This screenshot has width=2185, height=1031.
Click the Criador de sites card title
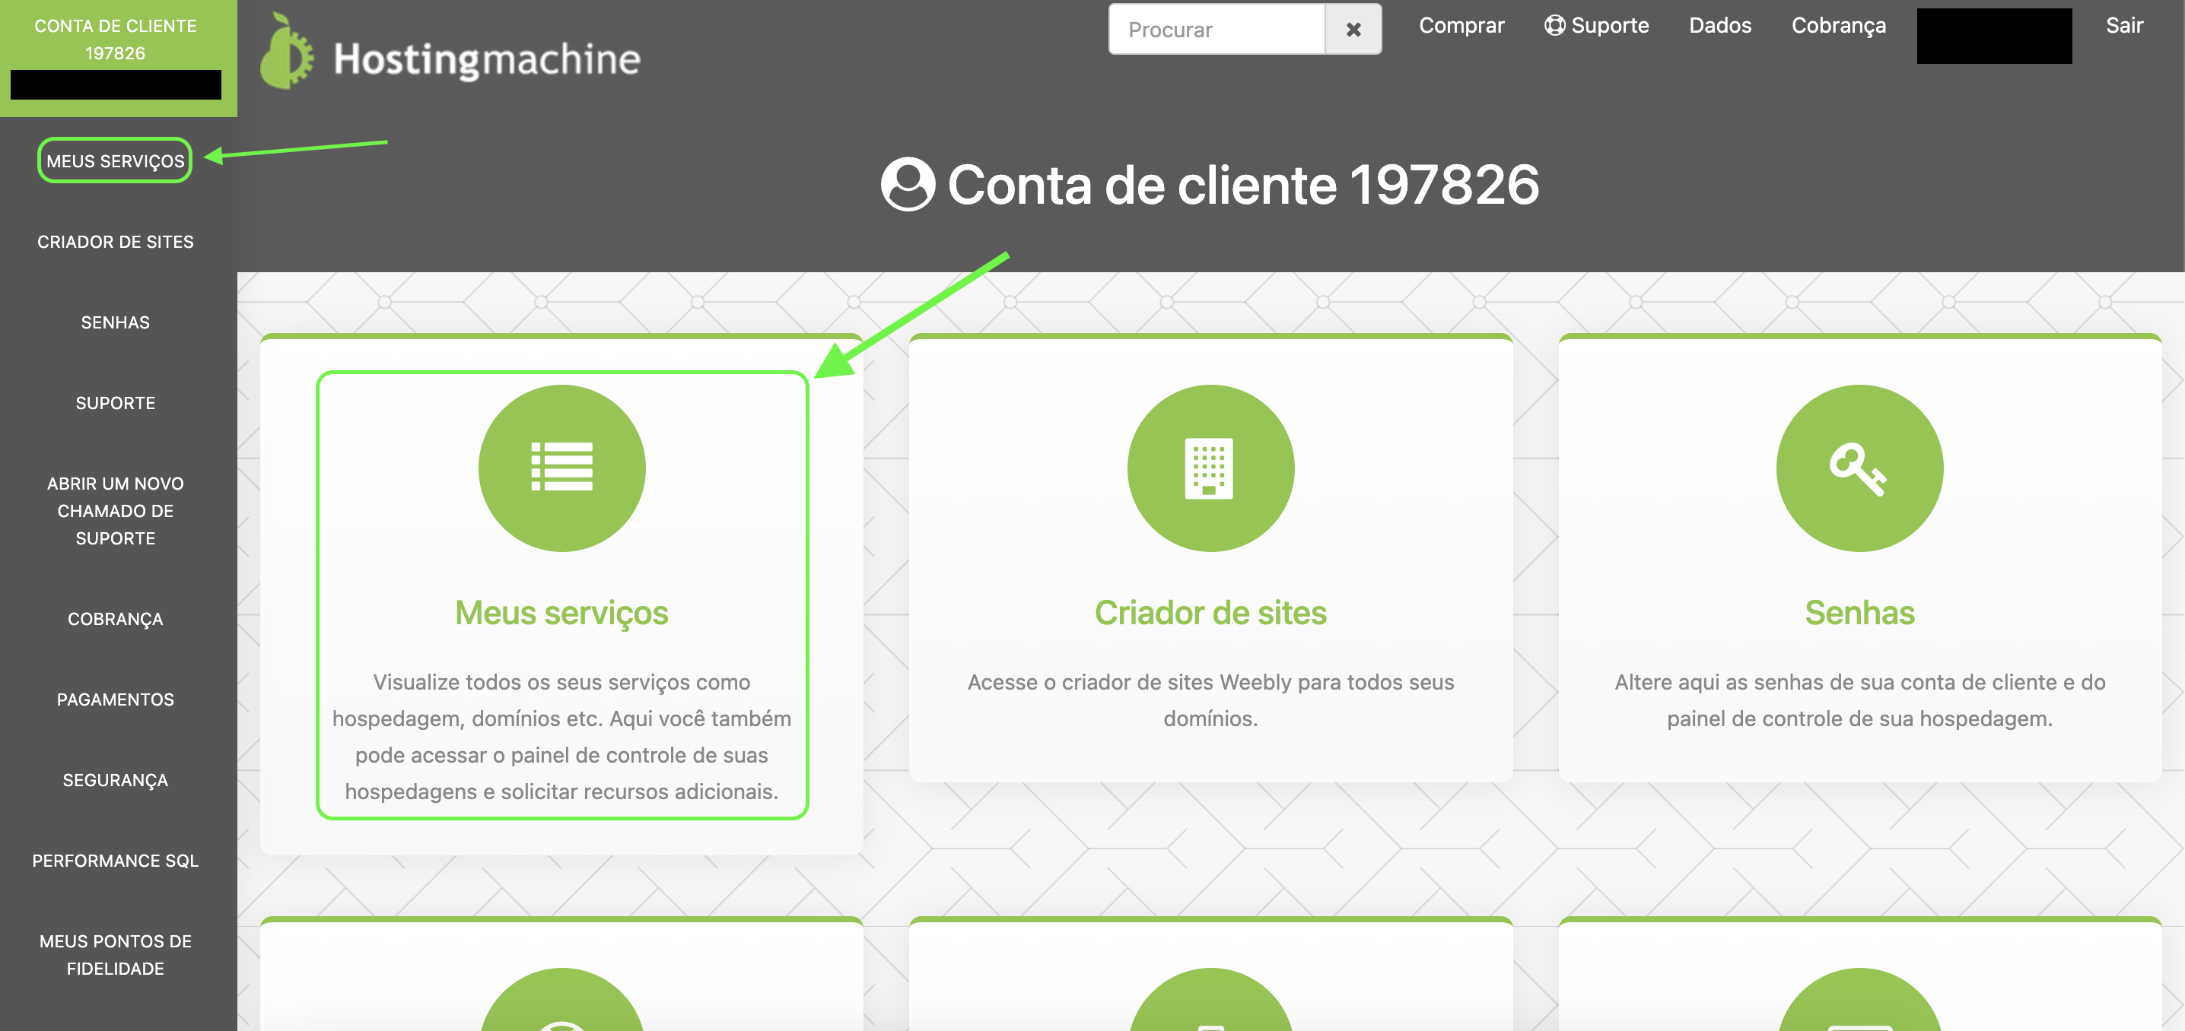pyautogui.click(x=1210, y=612)
